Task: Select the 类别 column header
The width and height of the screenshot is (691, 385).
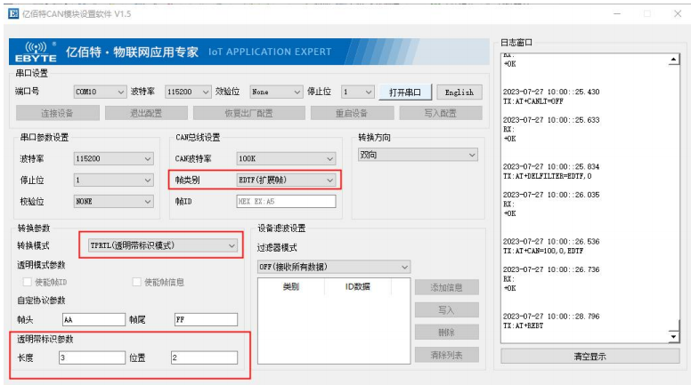Action: coord(290,287)
